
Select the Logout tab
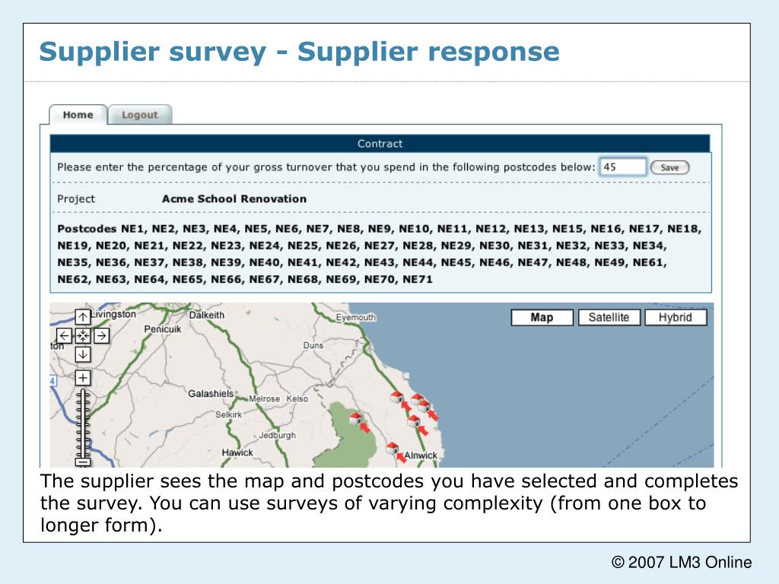pyautogui.click(x=140, y=115)
